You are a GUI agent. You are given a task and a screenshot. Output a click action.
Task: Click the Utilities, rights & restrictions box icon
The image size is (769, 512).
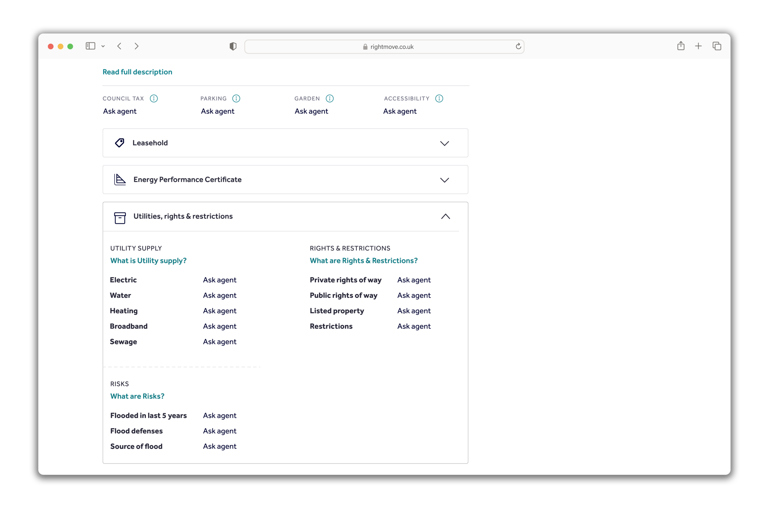pos(120,218)
